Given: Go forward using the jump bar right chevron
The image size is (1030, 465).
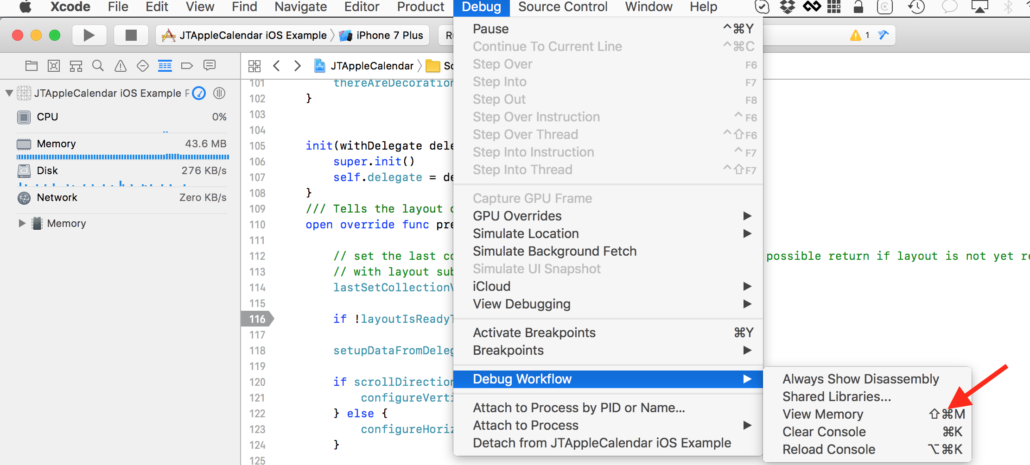Looking at the screenshot, I should point(298,66).
